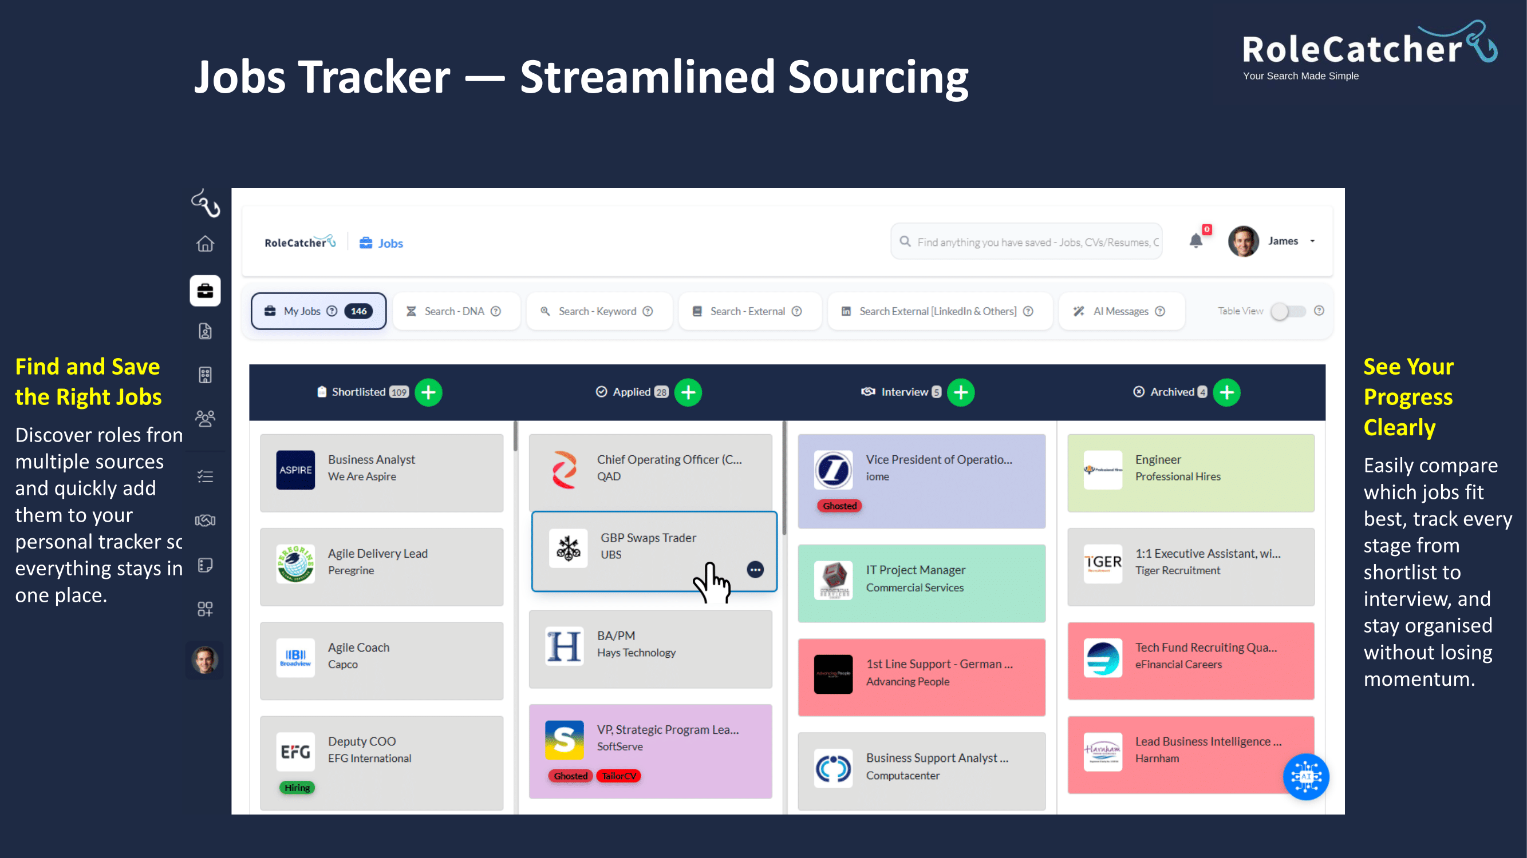Viewport: 1527px width, 858px height.
Task: Click the RoleCatcher hook logo in sidebar
Action: tap(206, 203)
